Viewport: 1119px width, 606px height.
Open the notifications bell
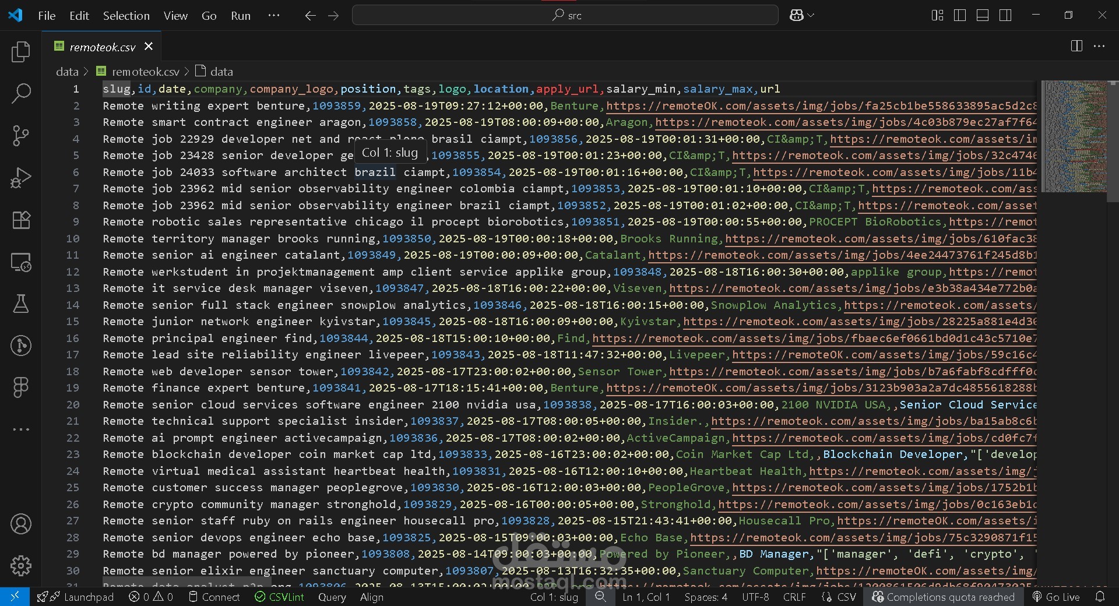tap(1100, 597)
